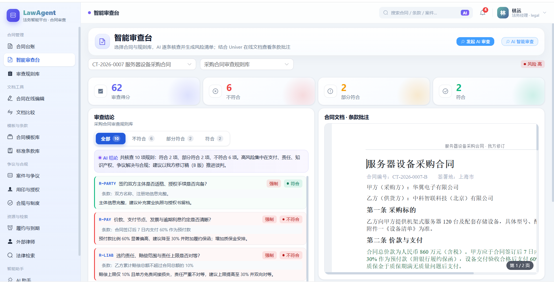Click the notification bell icon
This screenshot has height=282, width=554.
click(482, 13)
